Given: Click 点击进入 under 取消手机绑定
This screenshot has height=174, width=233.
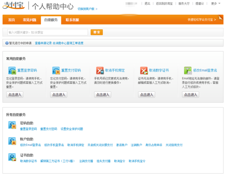Looking at the screenshot, I should 103,95.
